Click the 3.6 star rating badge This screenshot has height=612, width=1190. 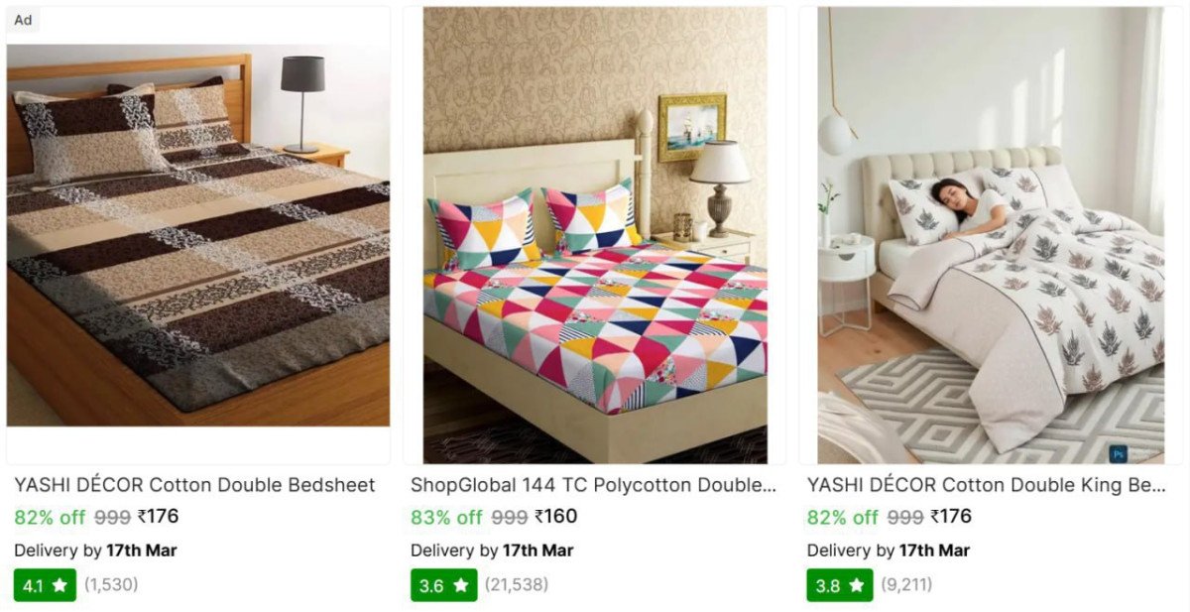(443, 585)
